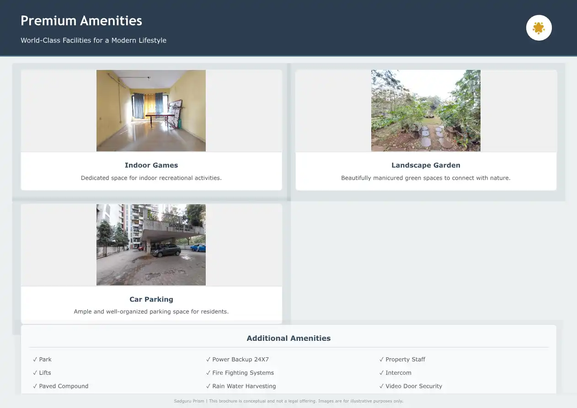Select the Power Backup 24X7 item
Screen dimensions: 577x408
click(240, 360)
